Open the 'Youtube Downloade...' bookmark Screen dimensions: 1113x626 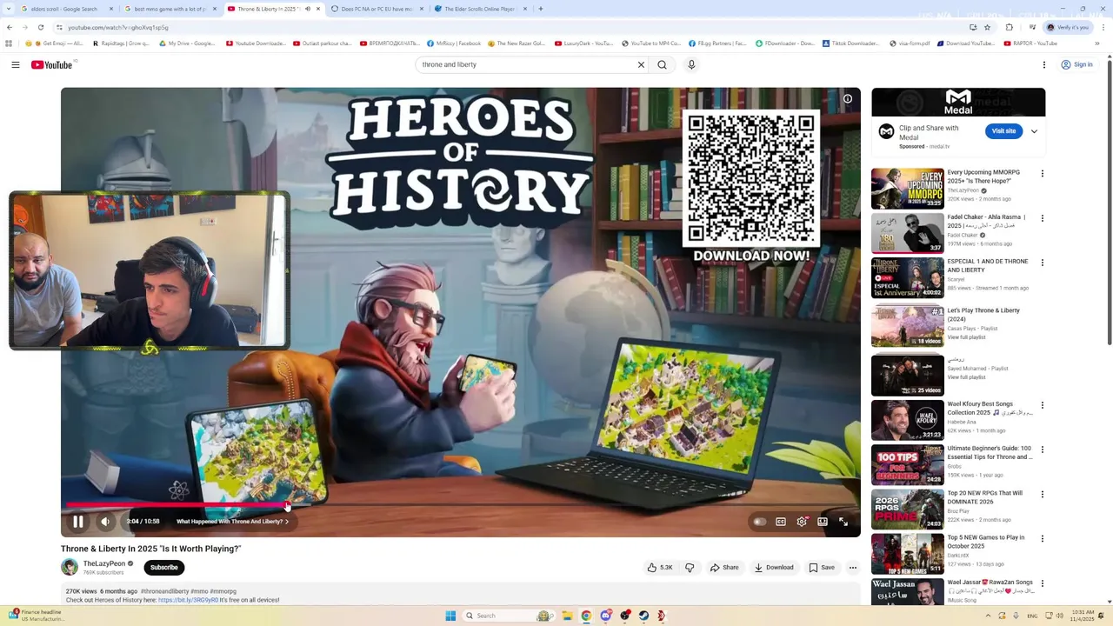pos(256,43)
